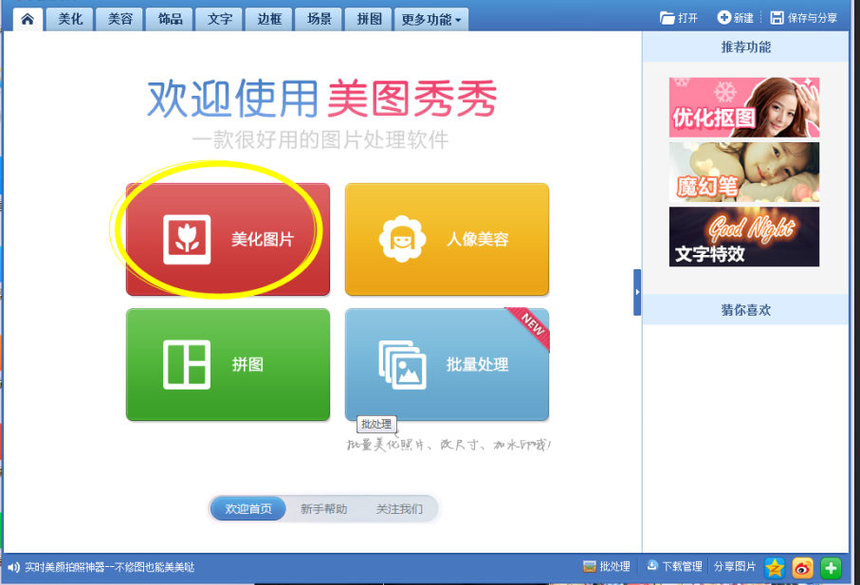Switch to the 美容 tab
Screen dimensions: 860x585
coord(120,19)
